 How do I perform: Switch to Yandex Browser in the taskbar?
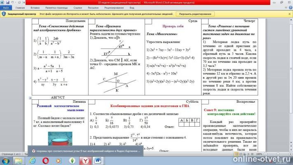[85, 161]
